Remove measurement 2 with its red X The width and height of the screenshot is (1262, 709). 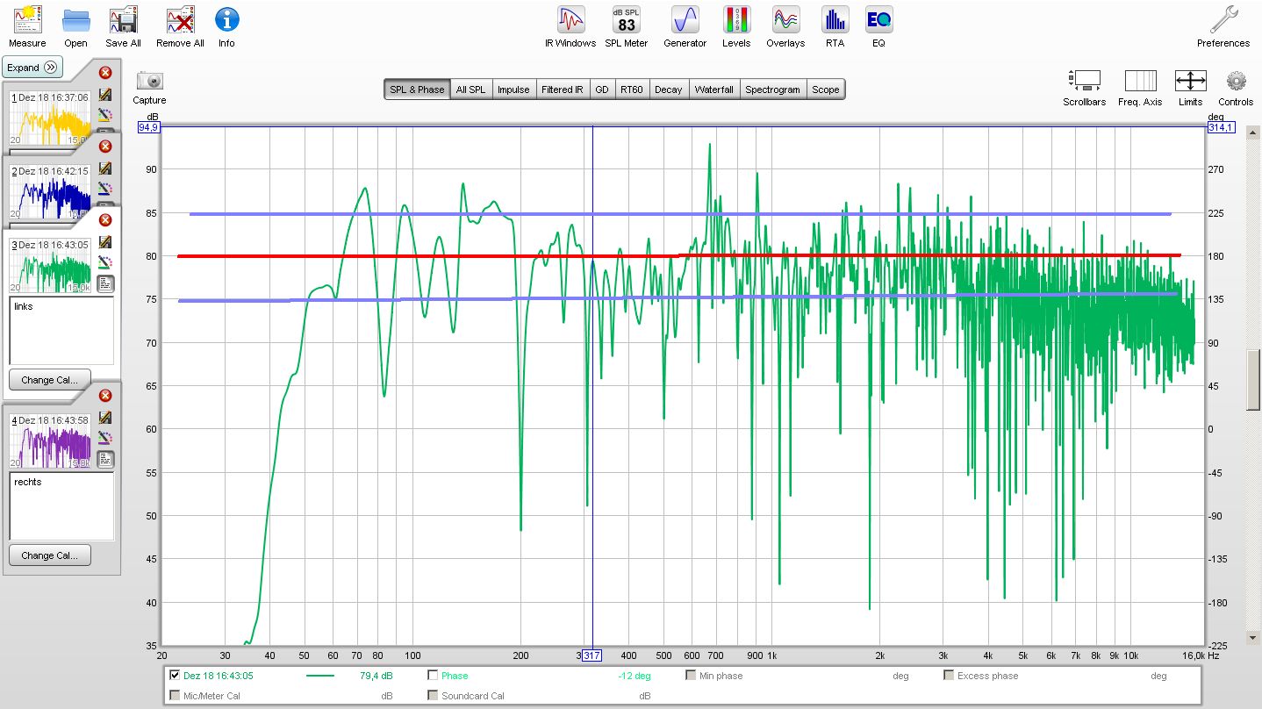[105, 146]
